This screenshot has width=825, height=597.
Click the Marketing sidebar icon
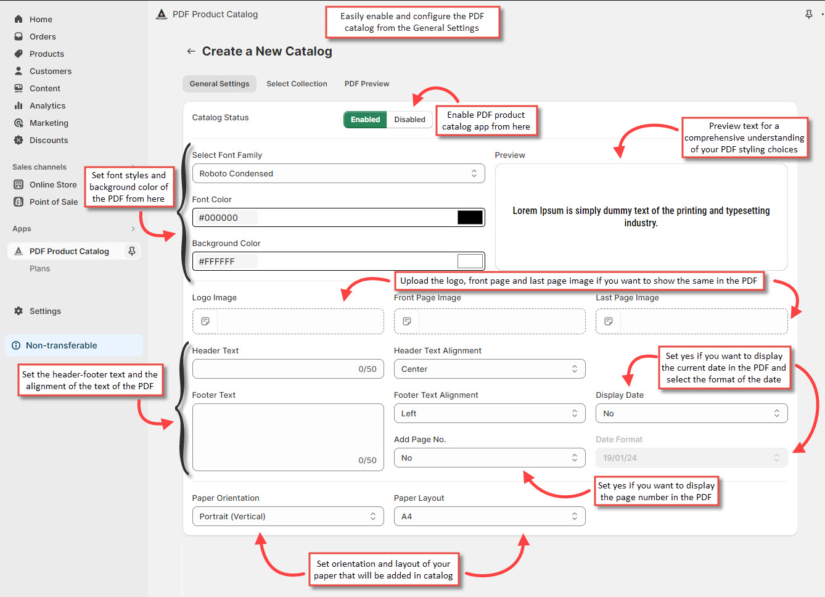click(18, 123)
